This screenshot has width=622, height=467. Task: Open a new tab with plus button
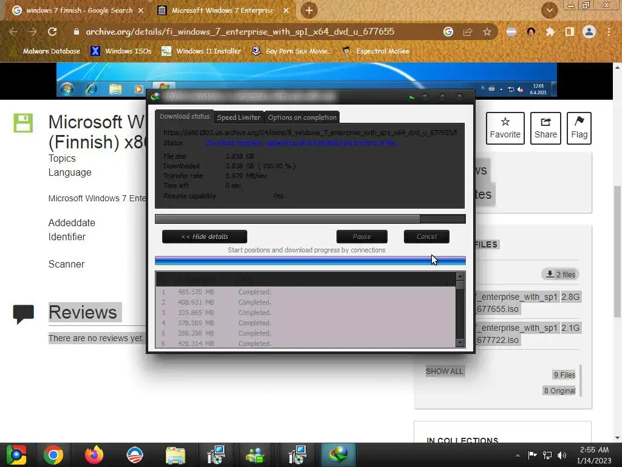pyautogui.click(x=309, y=10)
